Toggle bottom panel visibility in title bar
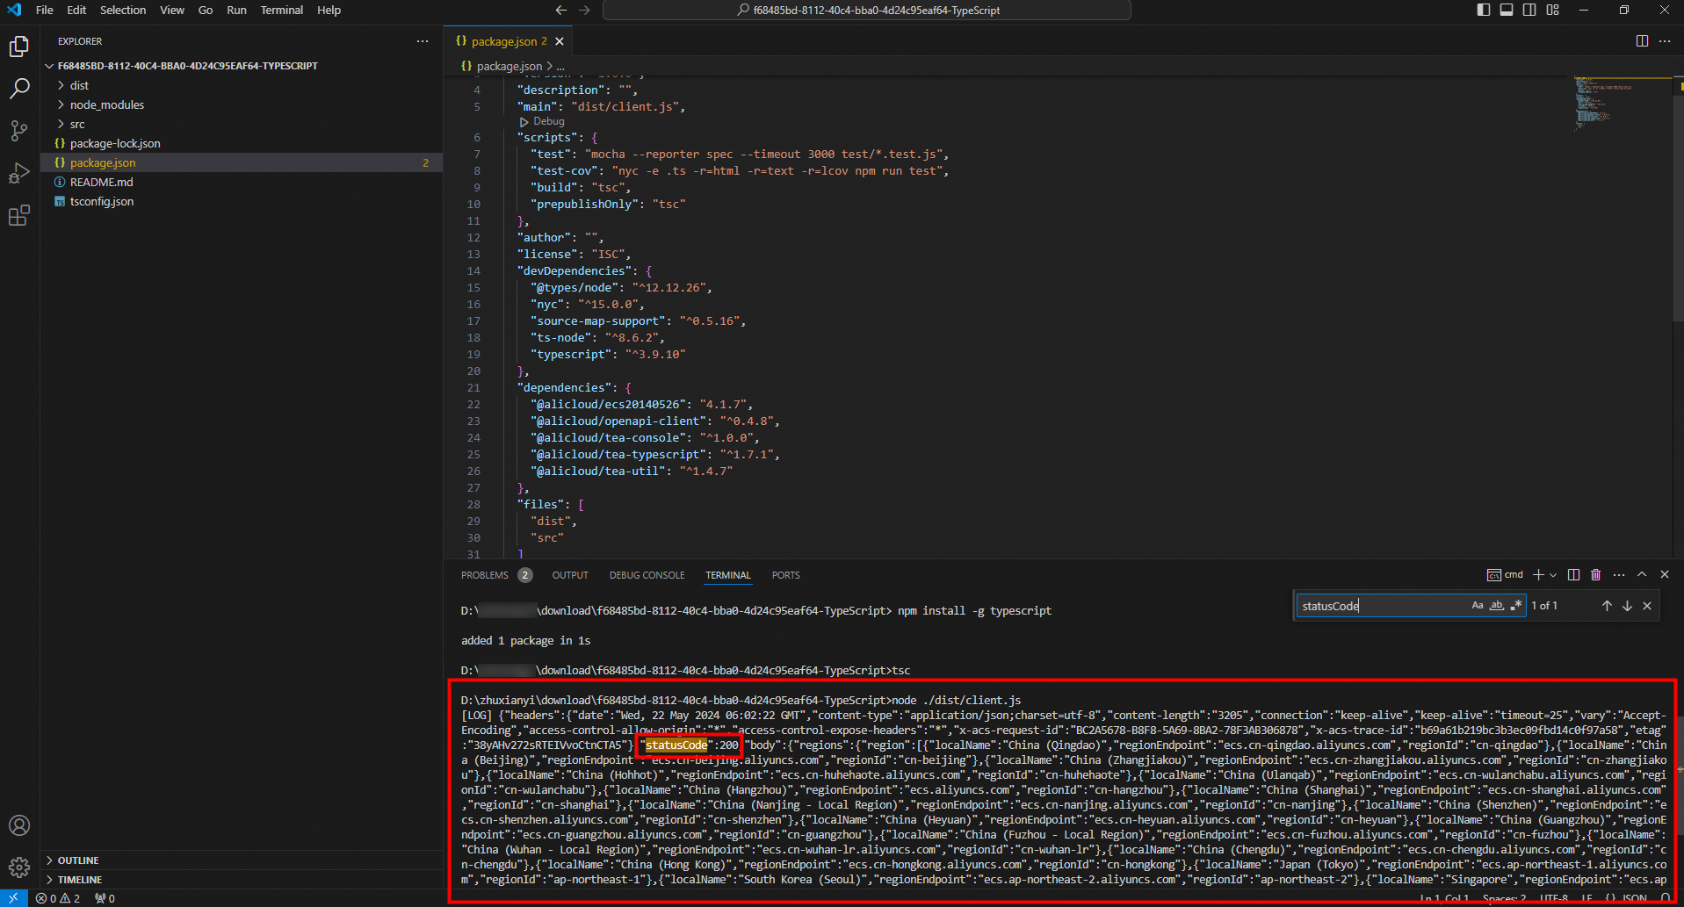The width and height of the screenshot is (1684, 907). click(1507, 10)
